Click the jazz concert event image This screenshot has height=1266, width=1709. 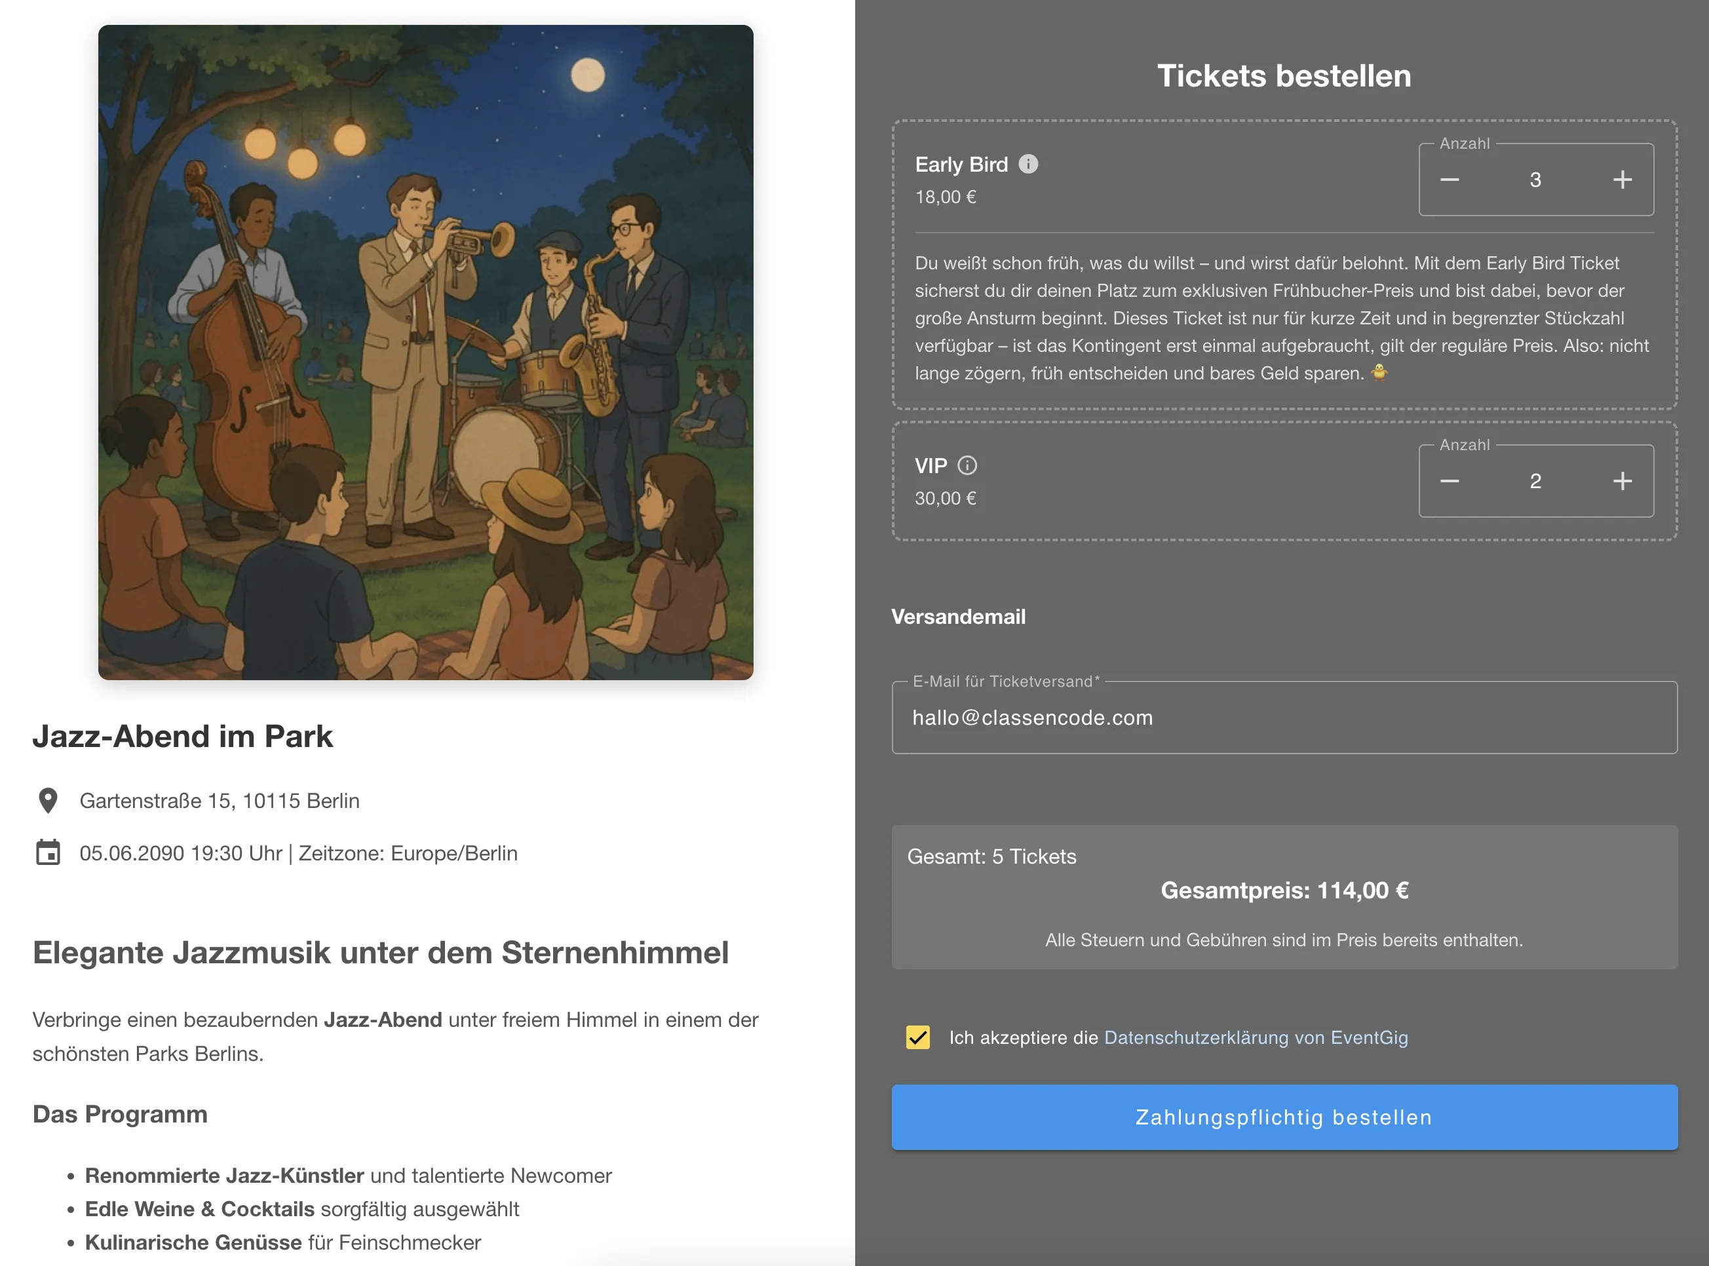pyautogui.click(x=425, y=352)
